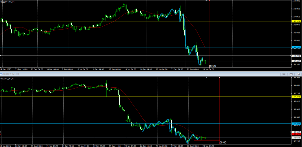302x147 pixels.
Task: Click the 06:00 time label on H1 chart
Action: pos(223,143)
